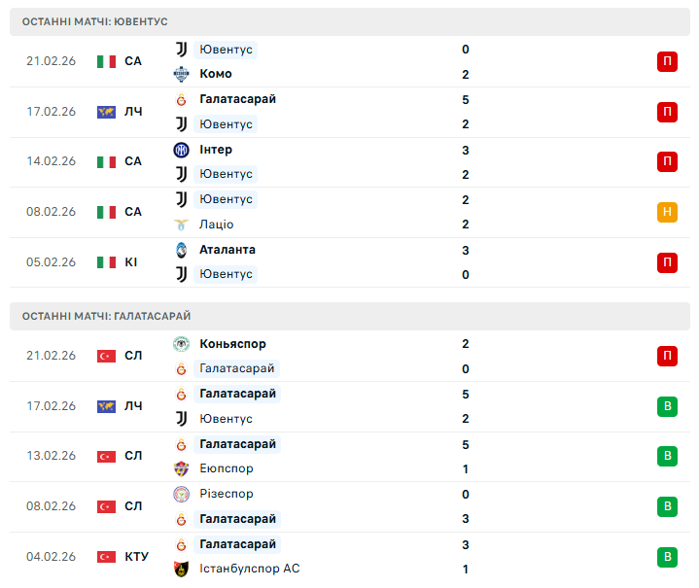The height and width of the screenshot is (588, 699).
Task: Click the yellow Н draw badge
Action: [667, 212]
